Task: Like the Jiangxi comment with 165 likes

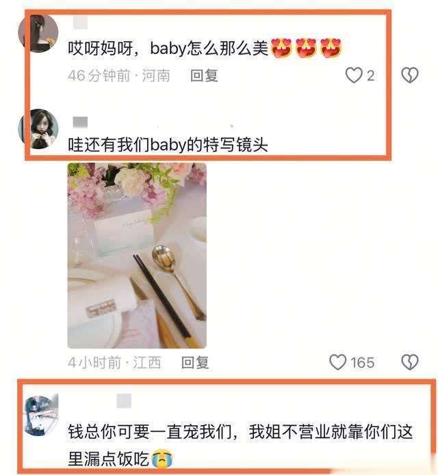Action: click(x=337, y=362)
